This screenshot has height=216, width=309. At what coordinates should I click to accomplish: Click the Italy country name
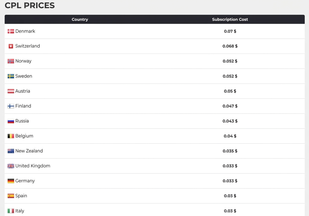pyautogui.click(x=20, y=211)
